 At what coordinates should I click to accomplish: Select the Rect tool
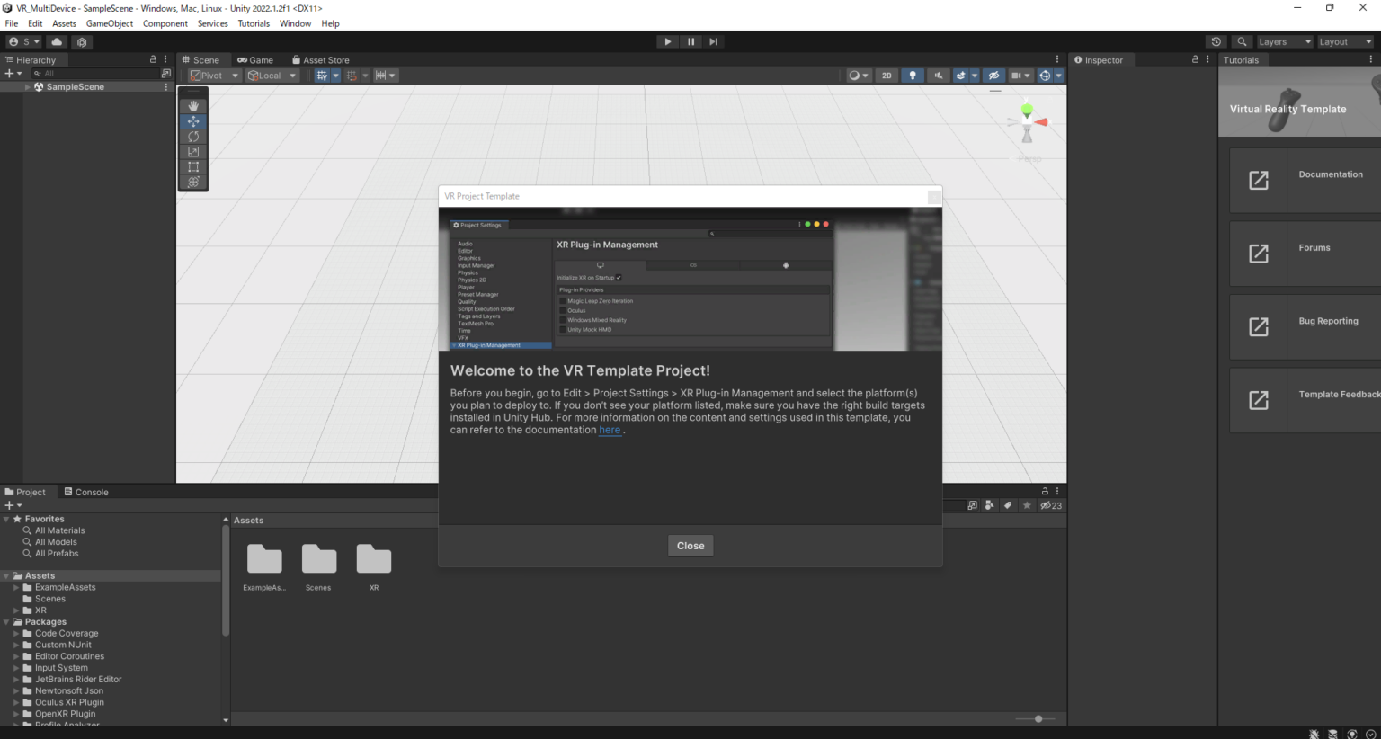tap(193, 167)
